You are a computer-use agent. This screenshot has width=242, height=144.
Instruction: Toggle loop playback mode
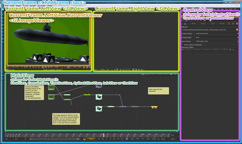(122, 139)
